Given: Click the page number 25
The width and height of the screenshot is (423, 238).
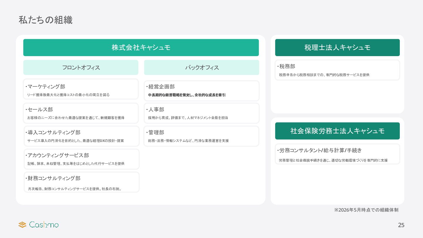Looking at the screenshot, I should (401, 225).
